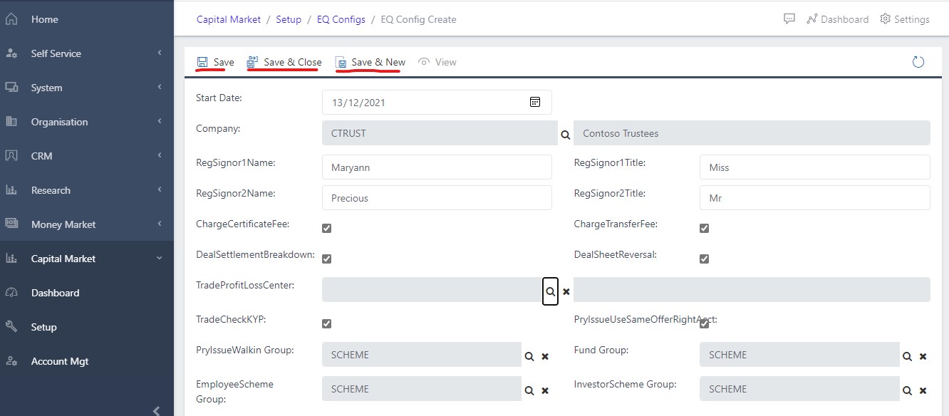Navigate to EQ Configs via breadcrumb link
The height and width of the screenshot is (416, 949).
[341, 19]
